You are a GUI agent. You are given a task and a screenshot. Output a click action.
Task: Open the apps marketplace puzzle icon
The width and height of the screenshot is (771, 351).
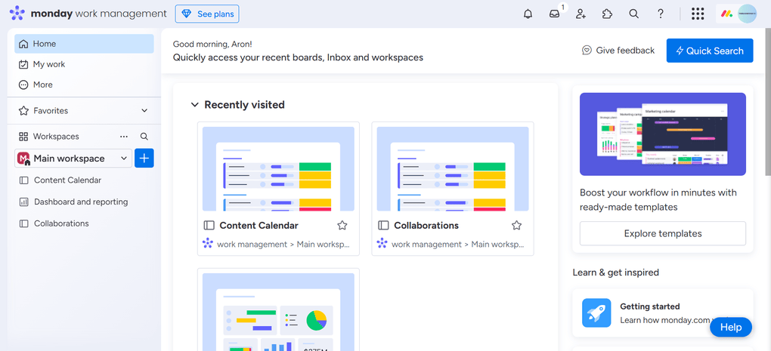pyautogui.click(x=607, y=14)
